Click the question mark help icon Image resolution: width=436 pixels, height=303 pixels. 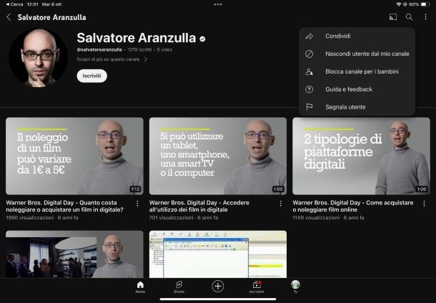pyautogui.click(x=309, y=89)
